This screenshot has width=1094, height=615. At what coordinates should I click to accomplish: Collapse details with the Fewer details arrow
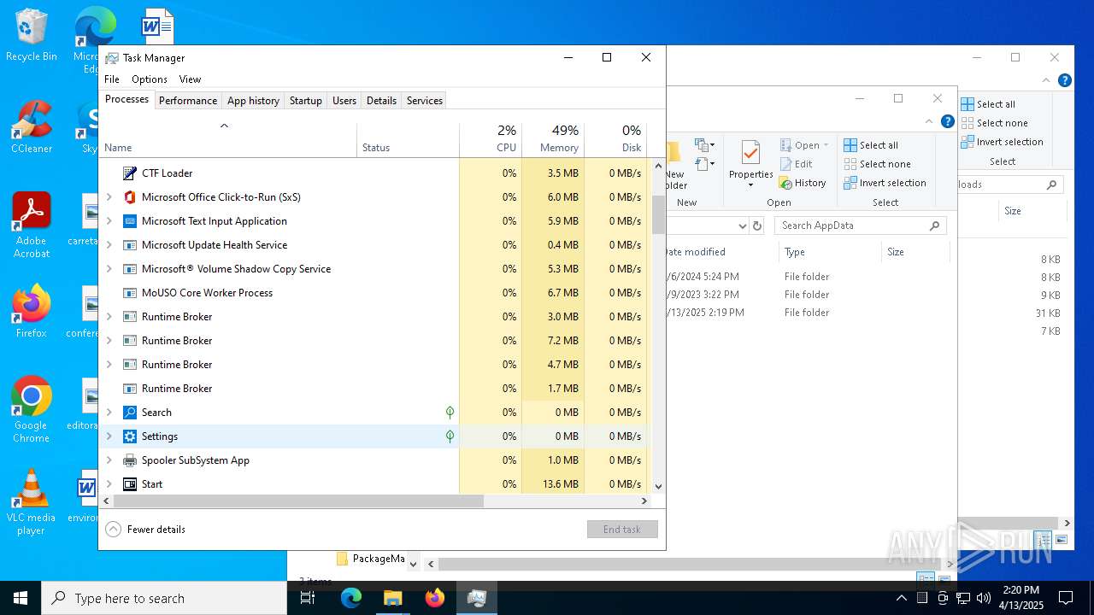[113, 530]
